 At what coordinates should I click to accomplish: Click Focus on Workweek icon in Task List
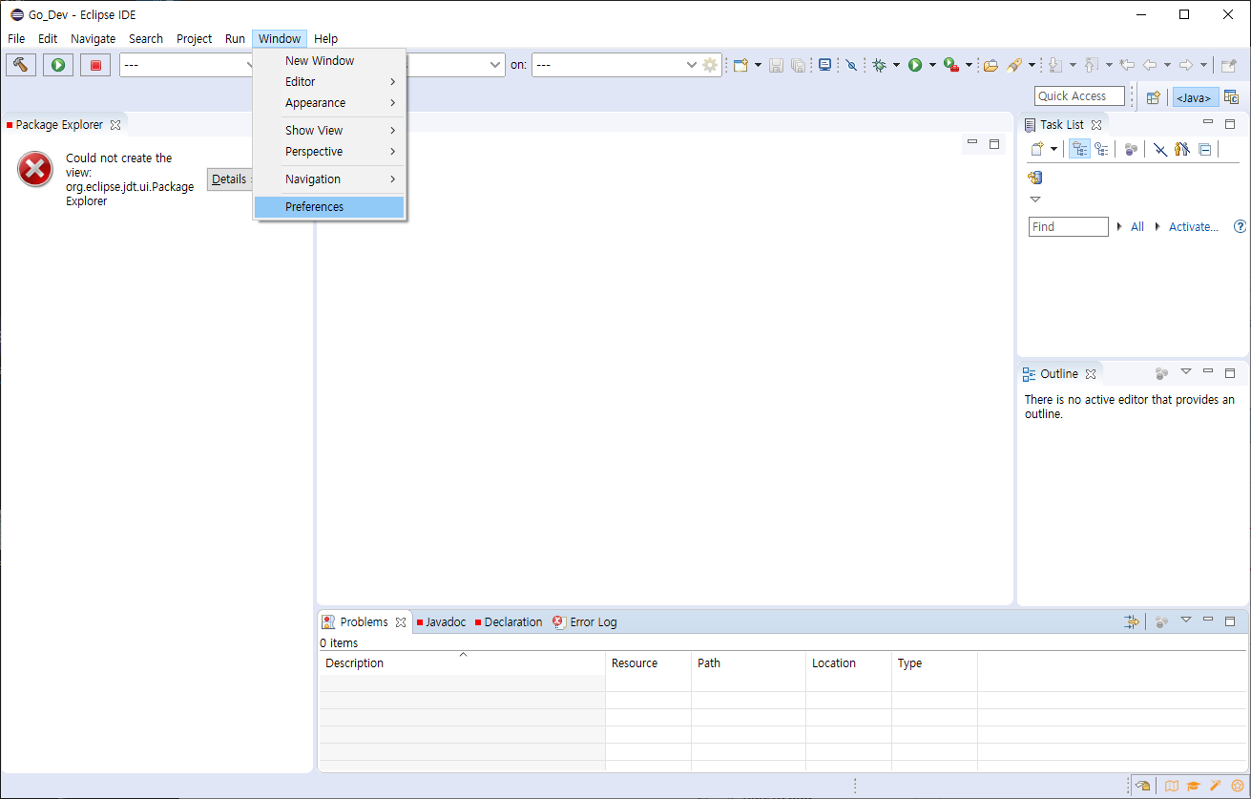(1131, 149)
